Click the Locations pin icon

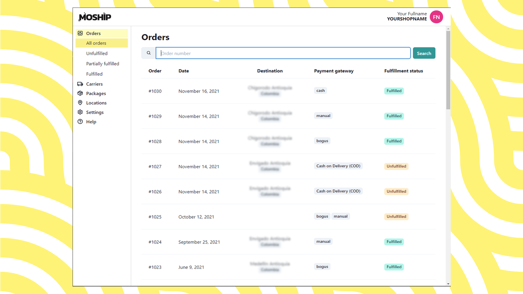click(80, 103)
